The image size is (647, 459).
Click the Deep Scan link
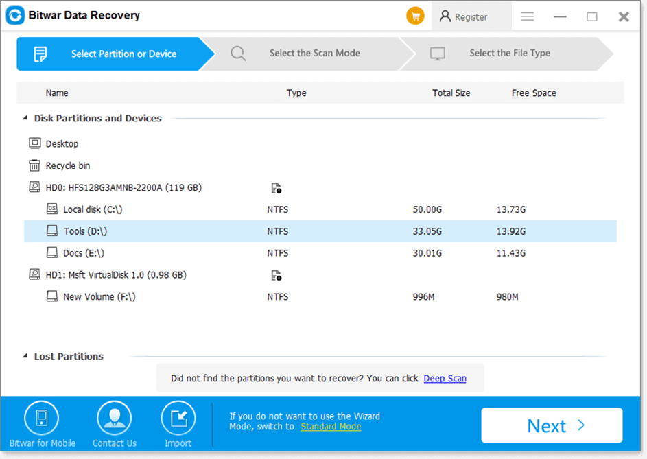[445, 379]
